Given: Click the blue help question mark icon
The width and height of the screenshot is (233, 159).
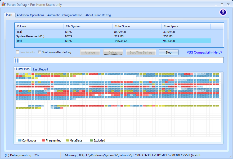Looking at the screenshot, I should pos(223,12).
